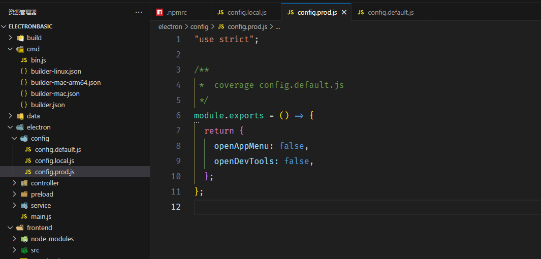
Task: Collapse the electron folder chevron
Action: (x=10, y=127)
